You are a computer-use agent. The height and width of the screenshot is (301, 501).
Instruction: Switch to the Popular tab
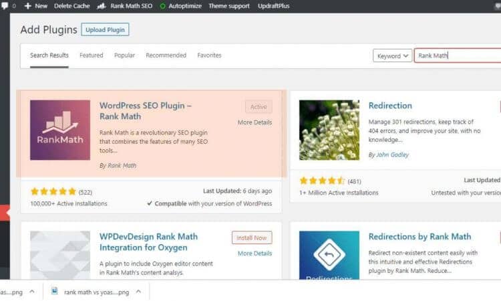coord(125,56)
